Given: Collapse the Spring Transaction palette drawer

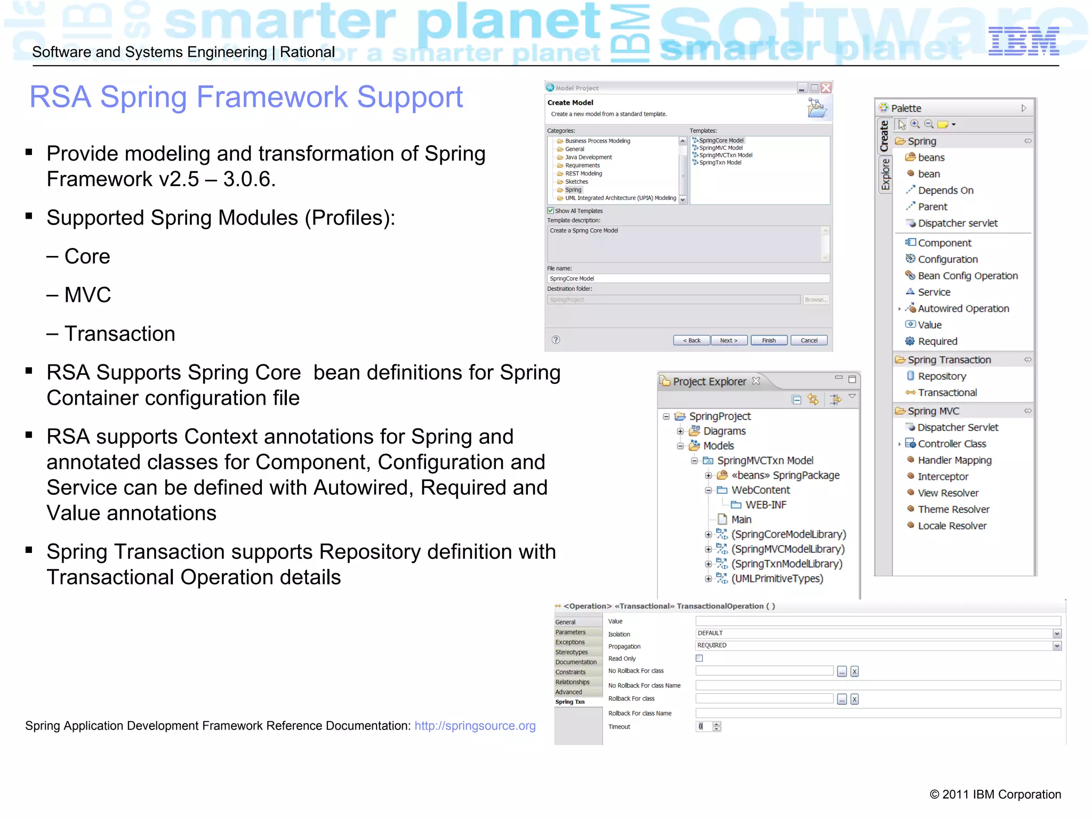Looking at the screenshot, I should click(963, 360).
